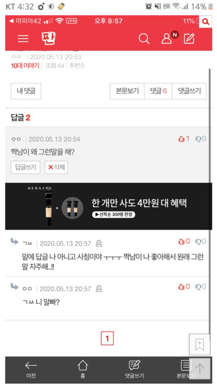Open the HERA foundation ad banner
Image resolution: width=217 pixels, height=386 pixels.
click(108, 206)
